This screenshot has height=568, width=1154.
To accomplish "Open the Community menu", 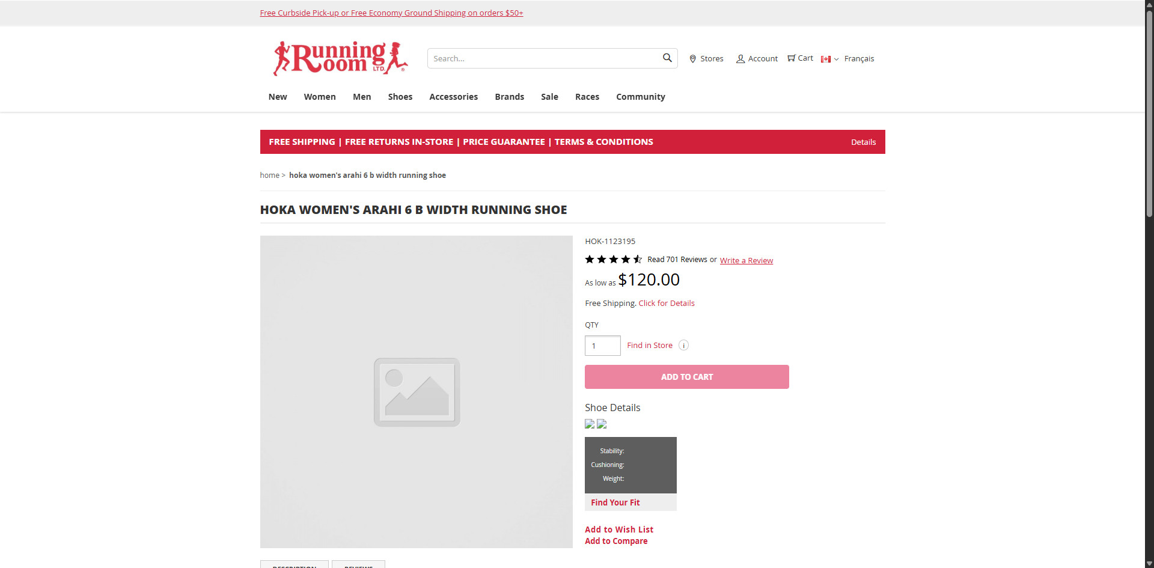I will [x=641, y=97].
